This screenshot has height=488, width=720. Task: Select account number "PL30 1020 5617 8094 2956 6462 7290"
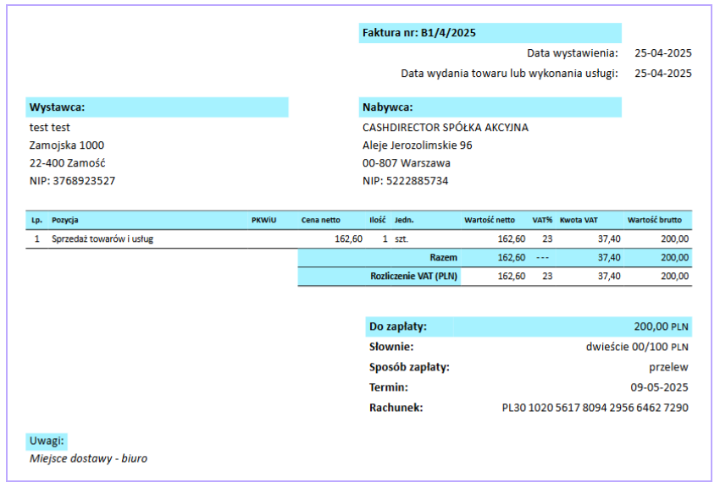tap(595, 408)
